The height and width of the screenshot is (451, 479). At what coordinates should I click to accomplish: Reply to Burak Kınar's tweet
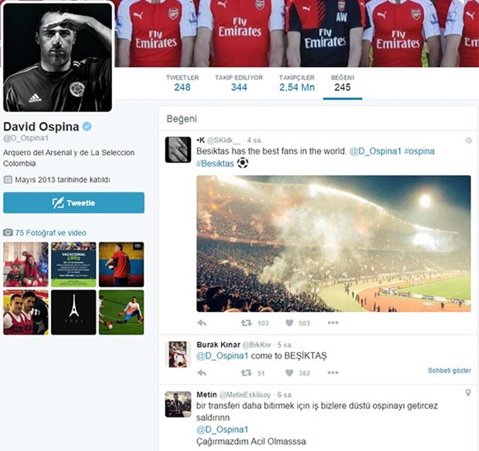202,373
